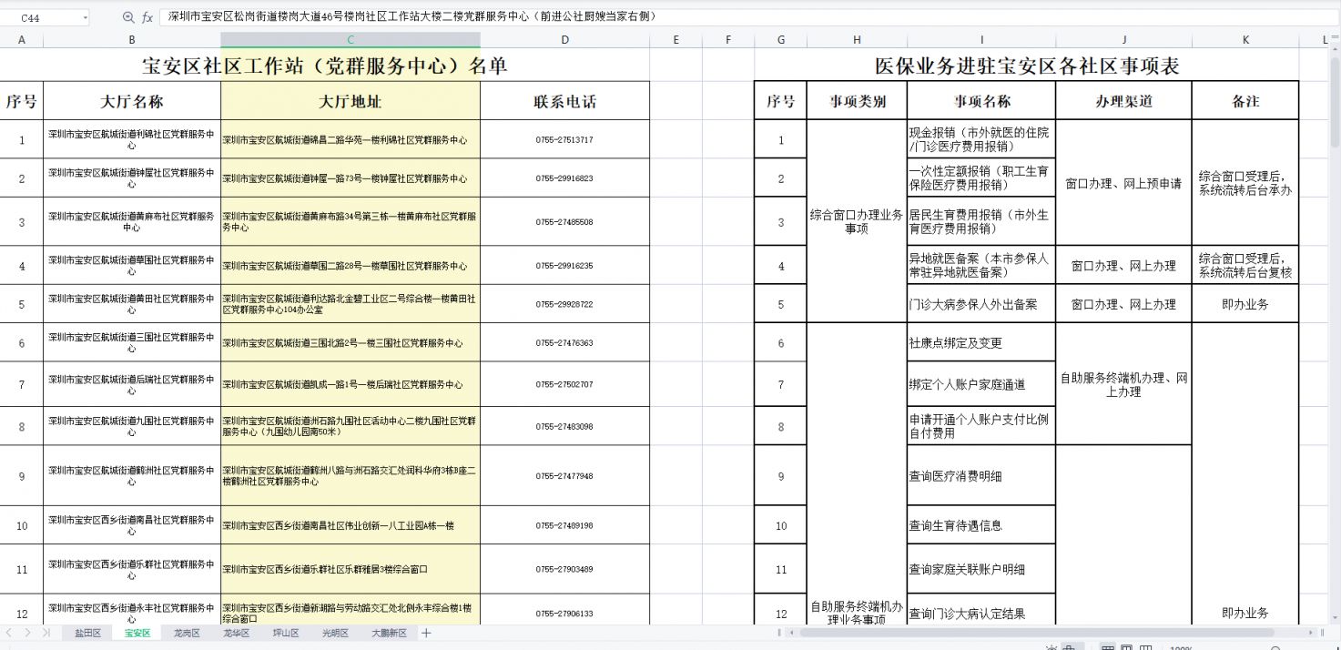Select the 绑定个人账户家庭通道 cell
Viewport: 1341px width, 650px height.
pos(981,385)
